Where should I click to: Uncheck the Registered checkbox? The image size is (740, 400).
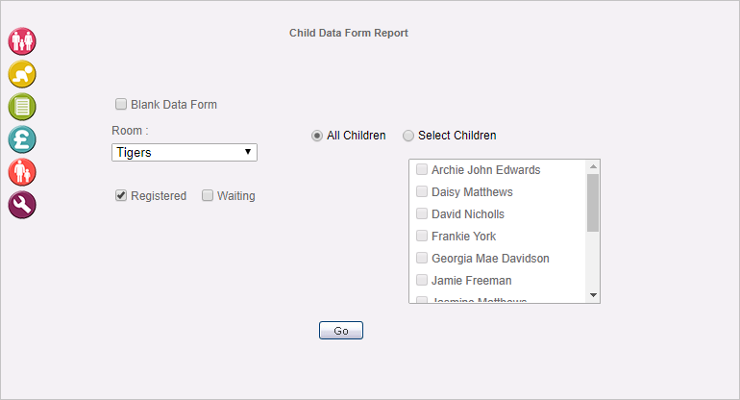point(121,195)
